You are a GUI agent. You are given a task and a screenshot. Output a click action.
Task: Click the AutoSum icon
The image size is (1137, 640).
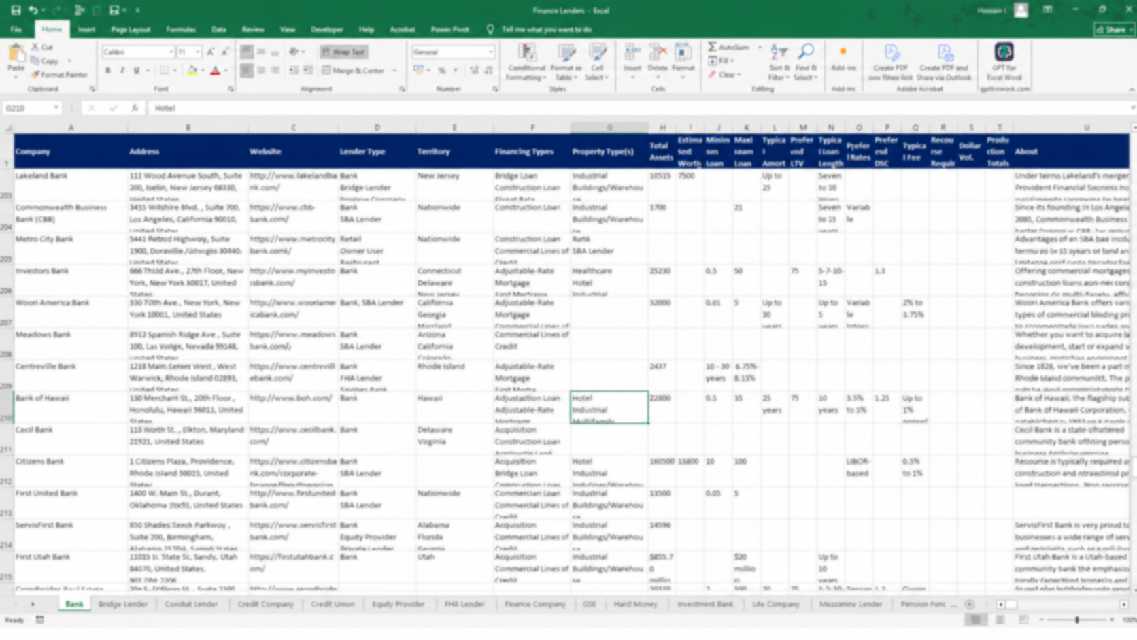712,47
